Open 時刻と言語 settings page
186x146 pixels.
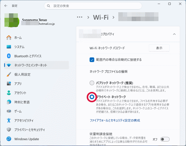pos(36,102)
